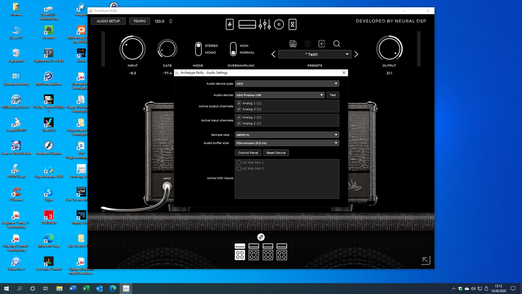This screenshot has width=522, height=294.
Task: Enable UC Midi Port 2 input
Action: point(239,168)
